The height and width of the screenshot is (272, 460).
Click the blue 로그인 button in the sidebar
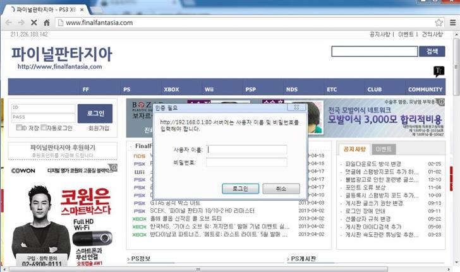coord(95,114)
